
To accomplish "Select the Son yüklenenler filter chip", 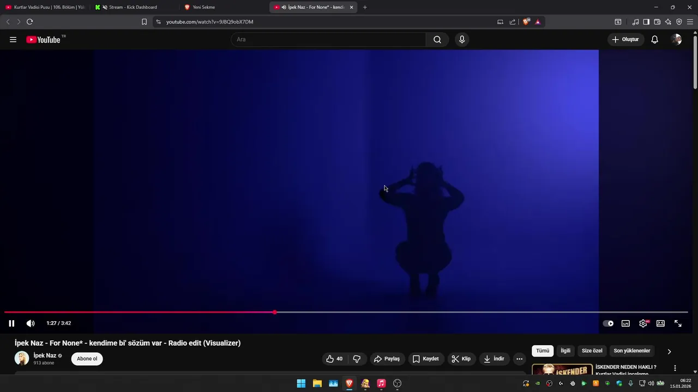I will pos(632,351).
